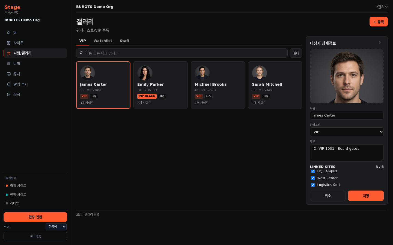The image size is (393, 245).
Task: Open the filter button next to search
Action: tap(296, 53)
